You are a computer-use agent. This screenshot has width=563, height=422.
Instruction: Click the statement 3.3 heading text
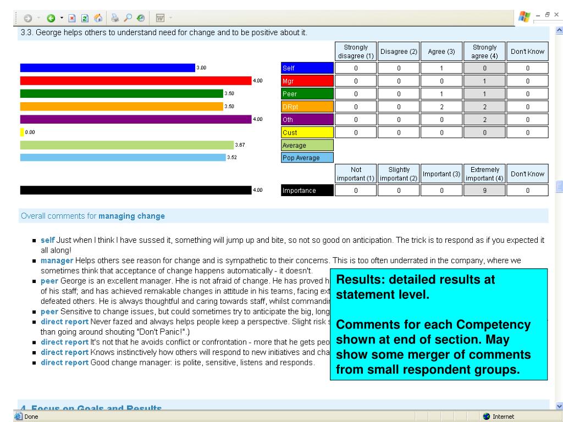coord(164,32)
